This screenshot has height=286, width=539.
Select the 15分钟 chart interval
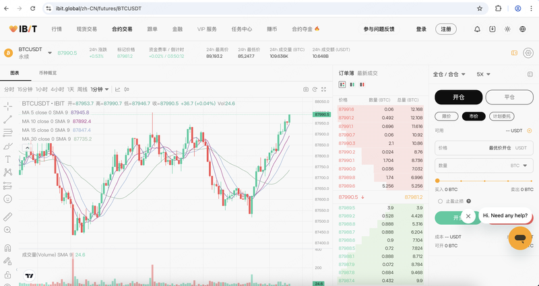pos(25,90)
